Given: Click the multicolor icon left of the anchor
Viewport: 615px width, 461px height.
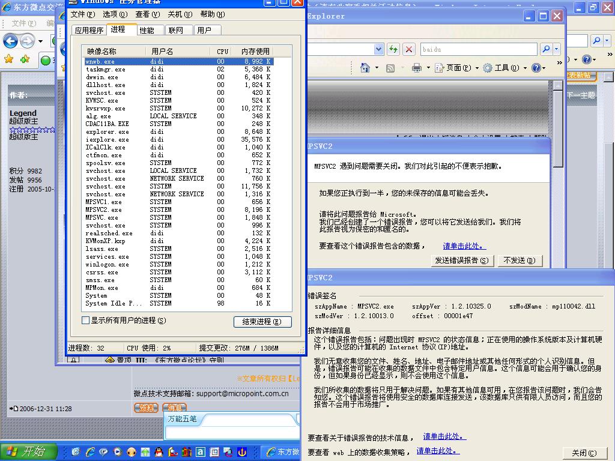Looking at the screenshot, I should pos(228,452).
